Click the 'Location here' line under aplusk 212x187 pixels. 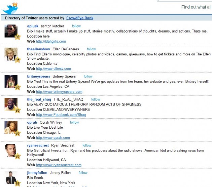click(38, 36)
